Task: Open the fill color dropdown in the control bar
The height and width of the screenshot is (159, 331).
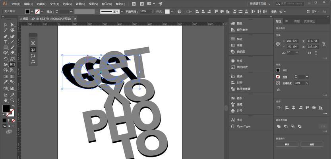Action: (x=32, y=12)
